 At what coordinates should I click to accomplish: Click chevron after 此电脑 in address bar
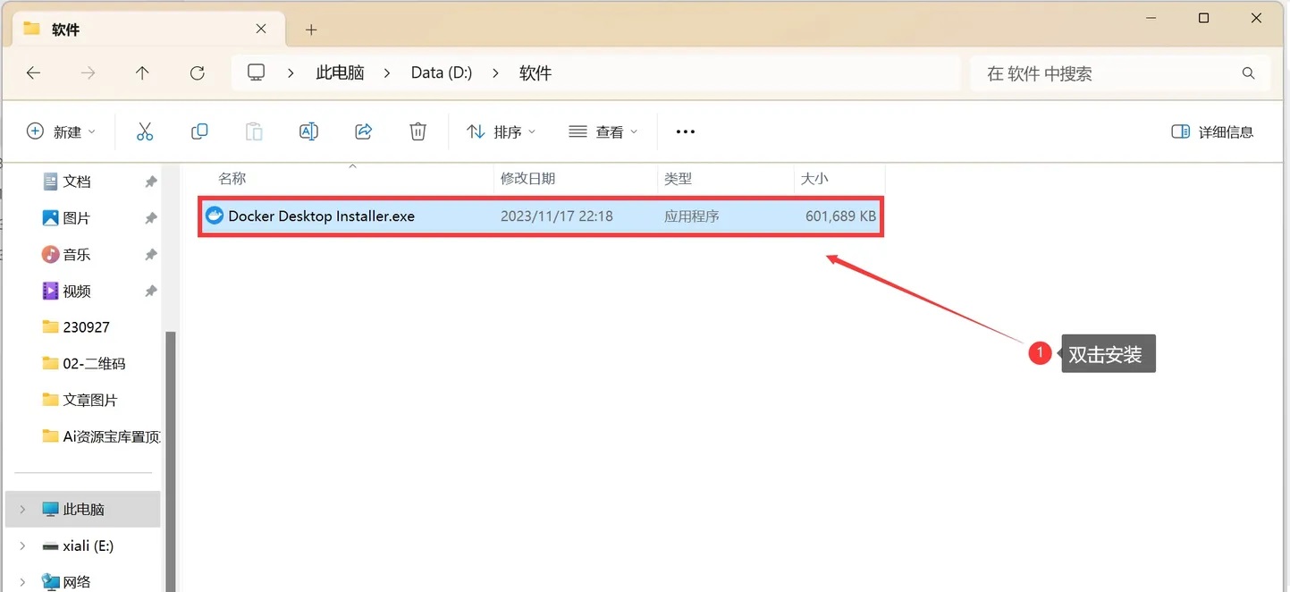pos(387,73)
